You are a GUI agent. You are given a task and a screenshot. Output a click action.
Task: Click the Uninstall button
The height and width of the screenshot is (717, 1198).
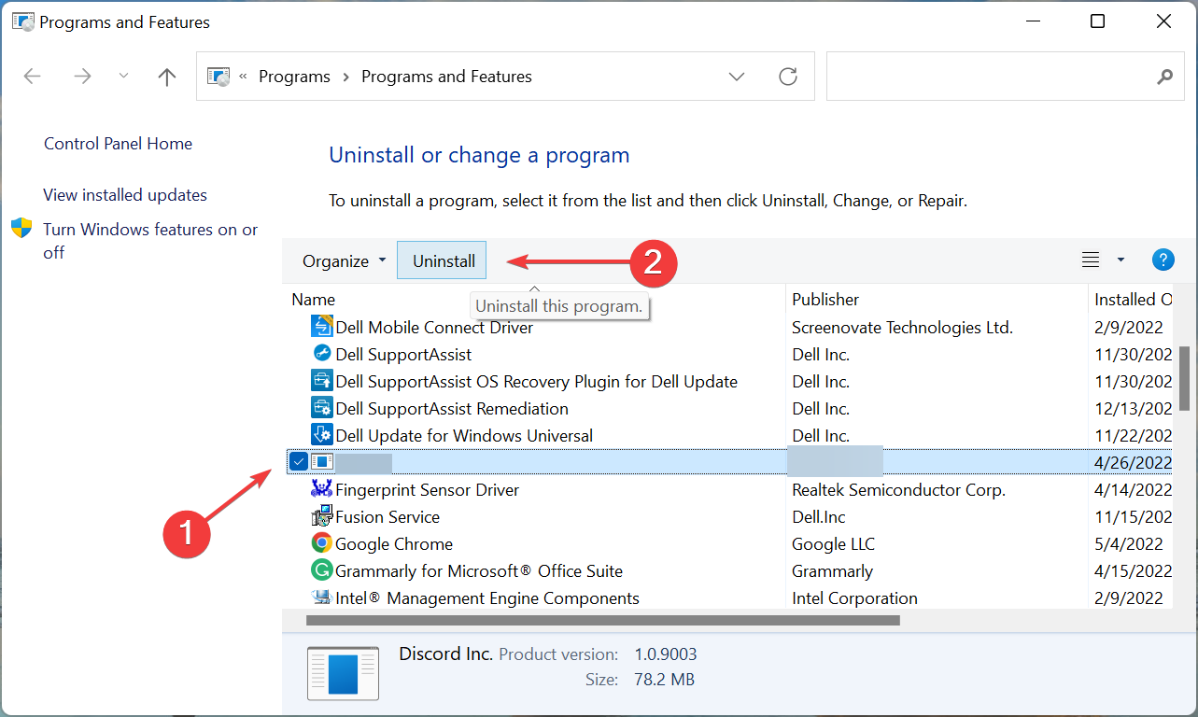tap(444, 261)
